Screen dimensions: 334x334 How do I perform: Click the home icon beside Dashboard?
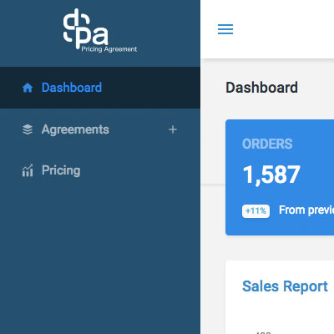28,88
